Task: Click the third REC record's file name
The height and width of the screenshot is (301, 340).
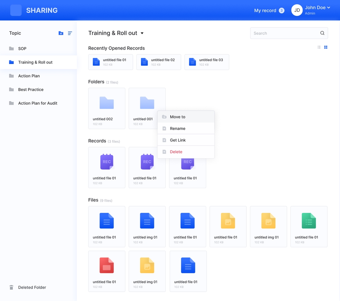Action: click(185, 178)
